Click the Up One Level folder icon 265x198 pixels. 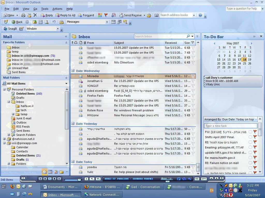pos(34,22)
